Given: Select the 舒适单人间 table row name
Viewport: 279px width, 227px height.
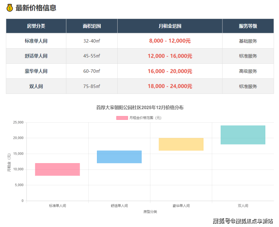Looking at the screenshot, I should (x=36, y=56).
